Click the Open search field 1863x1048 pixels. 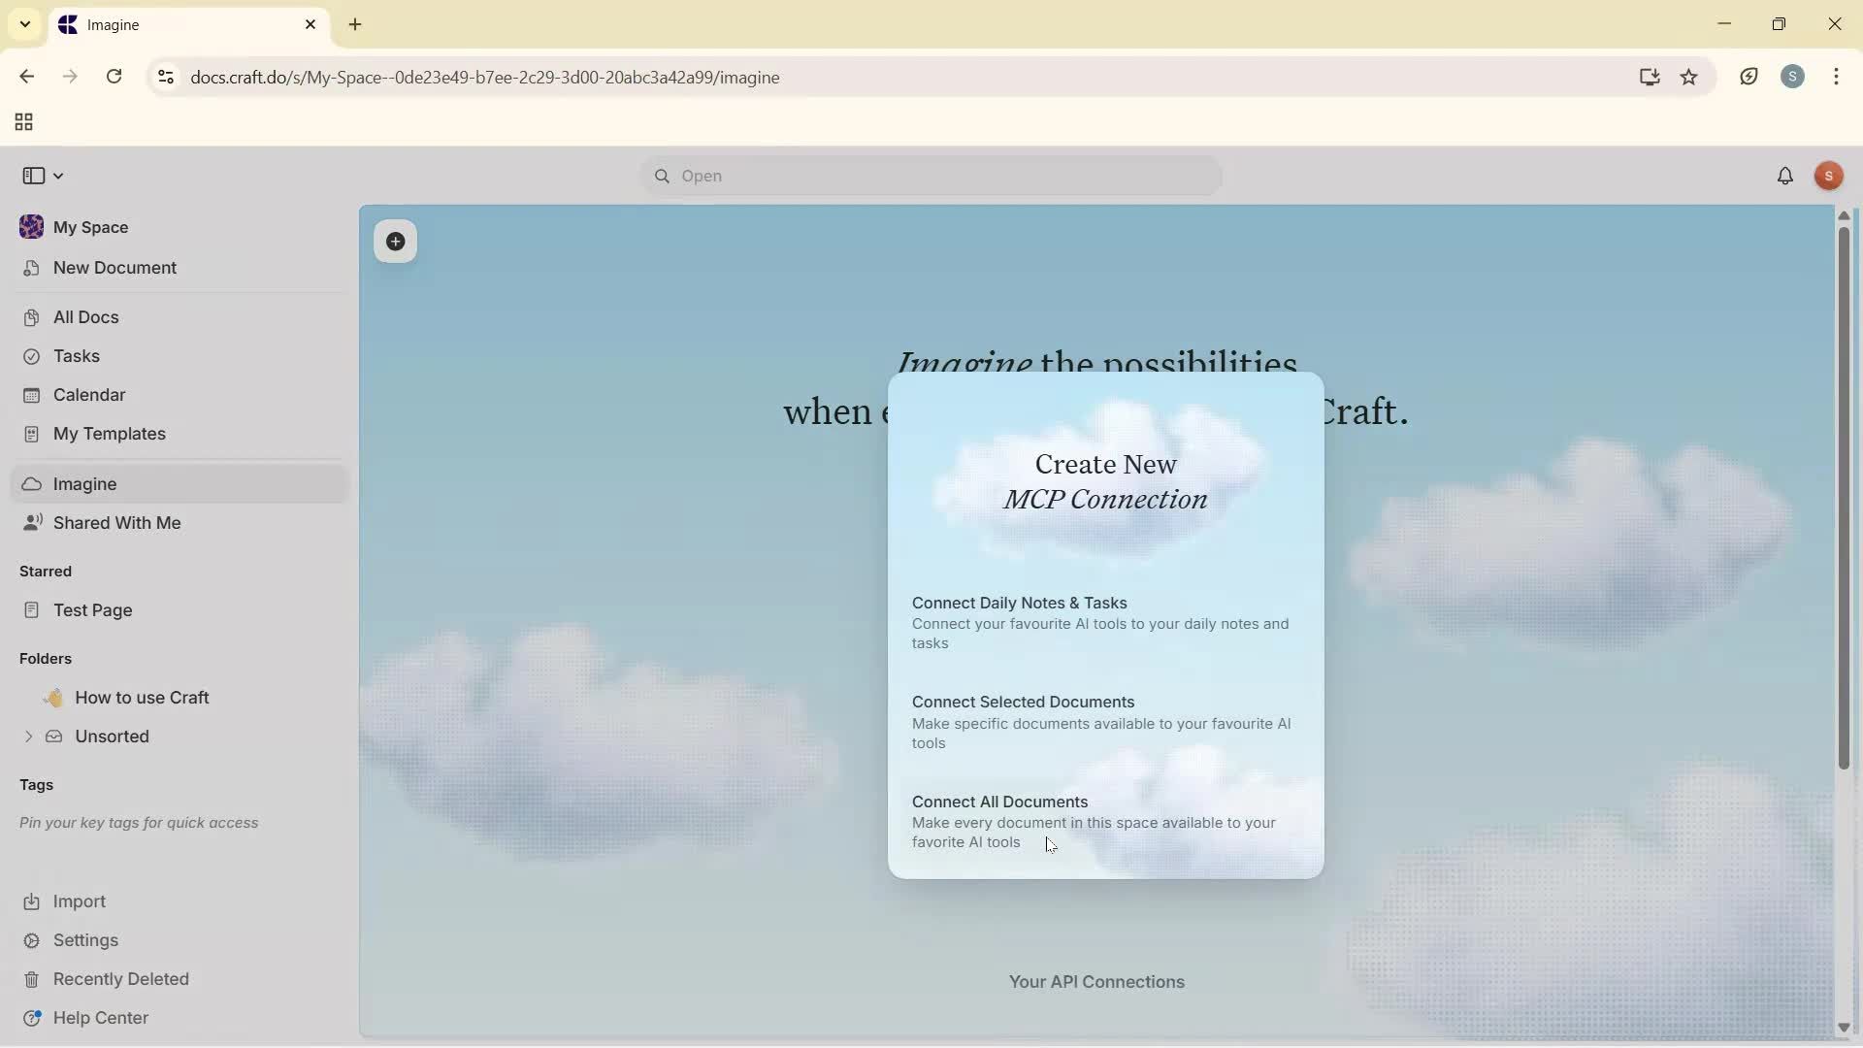(931, 176)
